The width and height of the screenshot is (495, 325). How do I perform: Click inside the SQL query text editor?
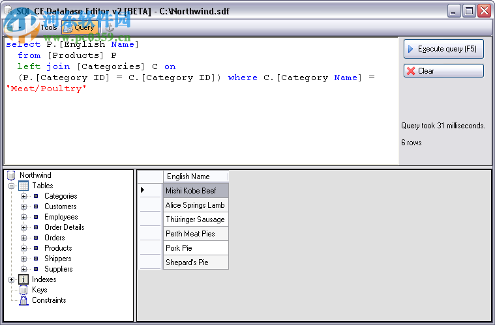coord(201,100)
